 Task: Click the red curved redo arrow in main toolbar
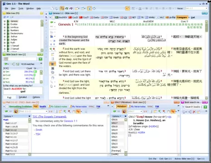(71, 9)
